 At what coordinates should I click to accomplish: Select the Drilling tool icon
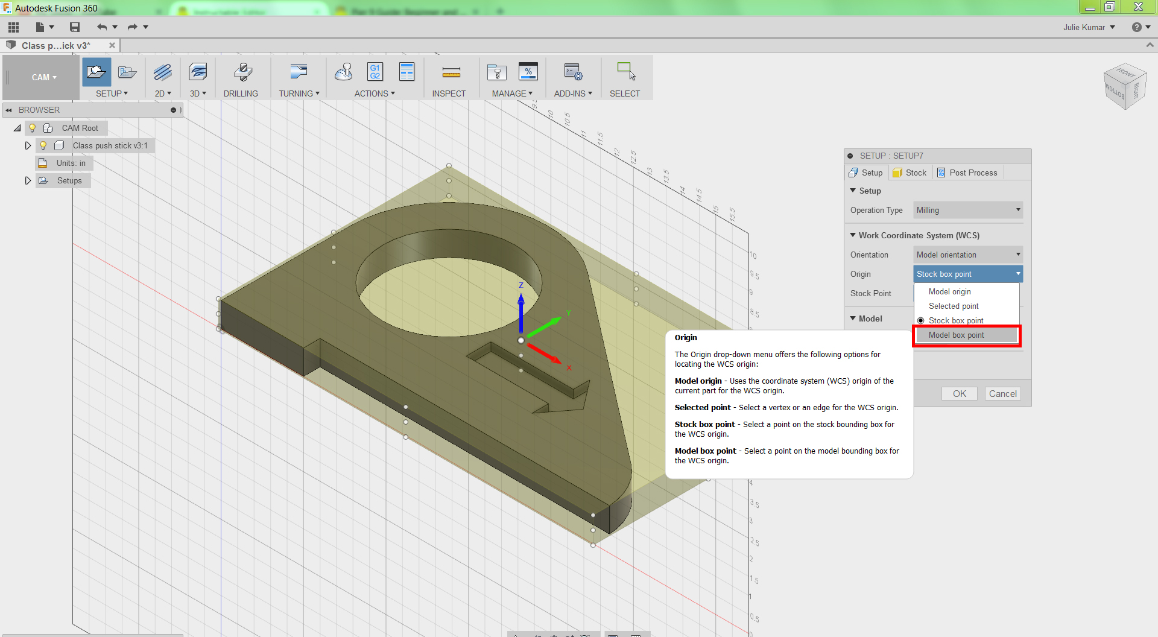tap(242, 72)
